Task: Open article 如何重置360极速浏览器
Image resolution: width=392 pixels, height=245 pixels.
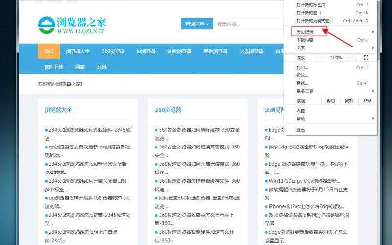Action: click(x=197, y=202)
